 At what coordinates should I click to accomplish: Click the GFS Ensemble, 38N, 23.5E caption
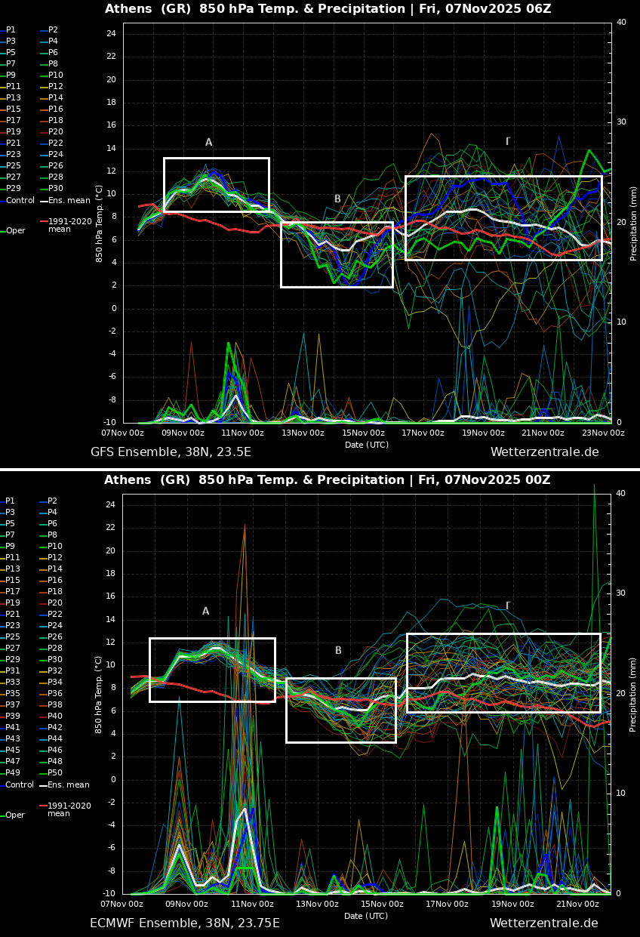[x=171, y=452]
